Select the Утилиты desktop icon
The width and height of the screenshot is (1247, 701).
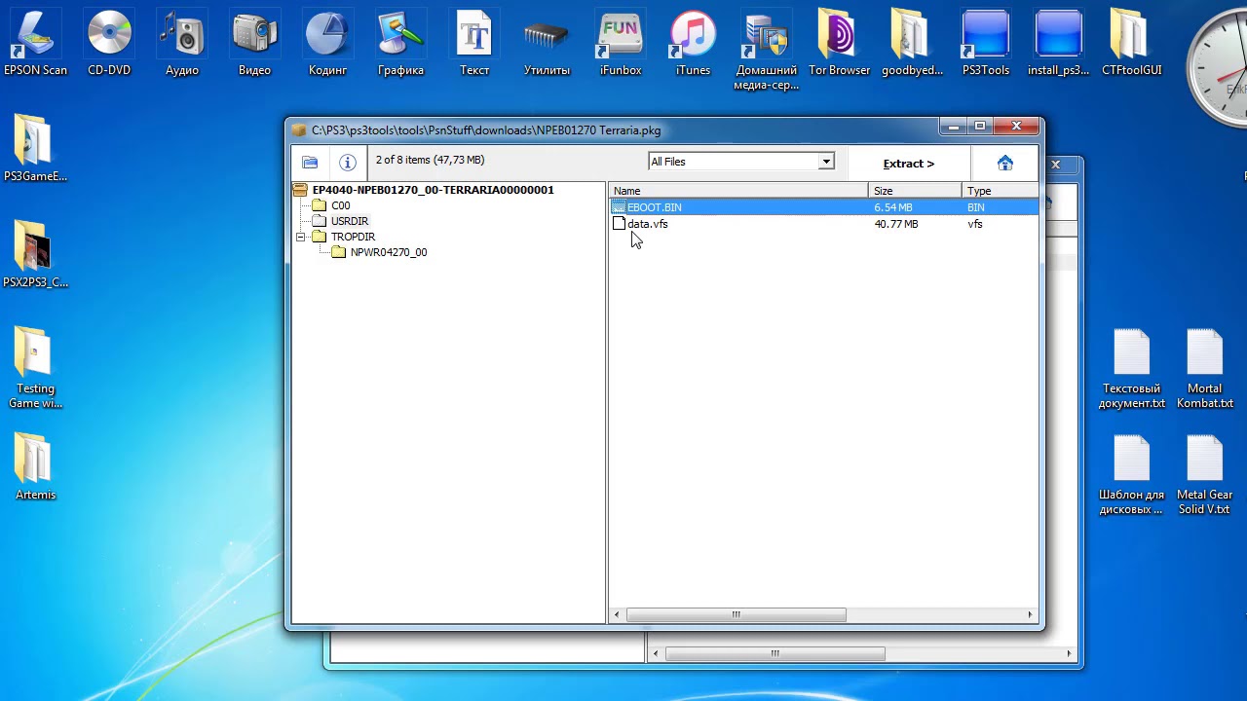pos(547,43)
